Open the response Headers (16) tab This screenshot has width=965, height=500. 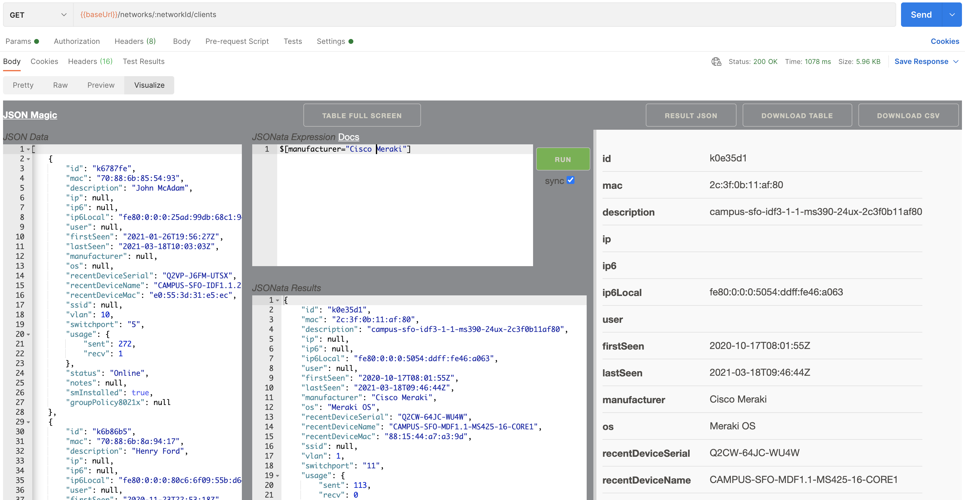(90, 62)
